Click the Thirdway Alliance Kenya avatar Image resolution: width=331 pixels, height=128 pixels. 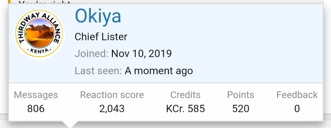point(39,34)
